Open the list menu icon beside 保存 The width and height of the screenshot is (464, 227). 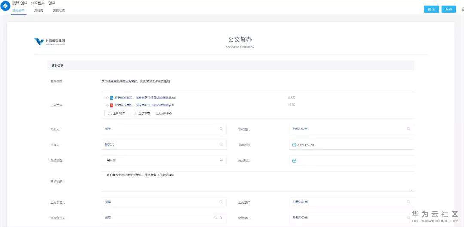click(462, 9)
